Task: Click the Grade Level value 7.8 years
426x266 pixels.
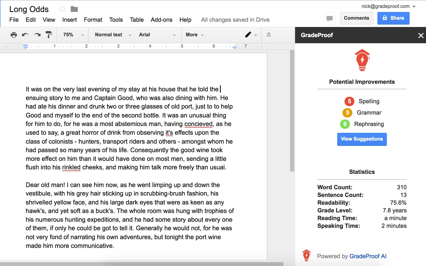Action: pos(395,210)
